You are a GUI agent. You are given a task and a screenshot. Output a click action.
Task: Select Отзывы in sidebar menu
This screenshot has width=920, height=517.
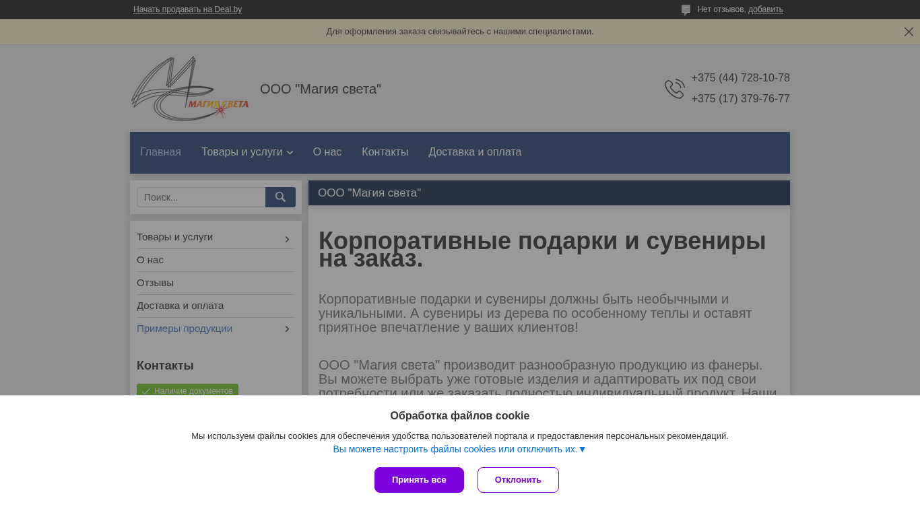(155, 283)
